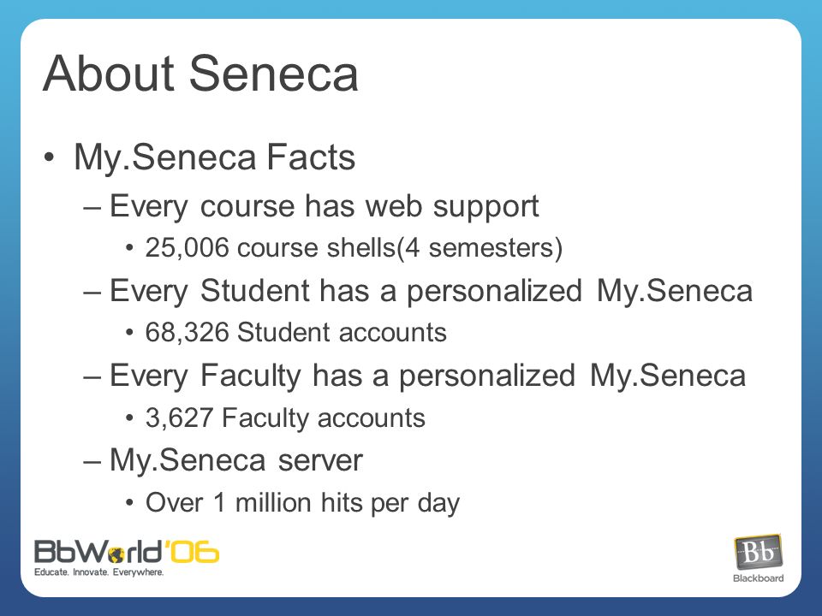This screenshot has height=616, width=822.
Task: Select the 25,006 course shells bullet
Action: click(x=354, y=248)
